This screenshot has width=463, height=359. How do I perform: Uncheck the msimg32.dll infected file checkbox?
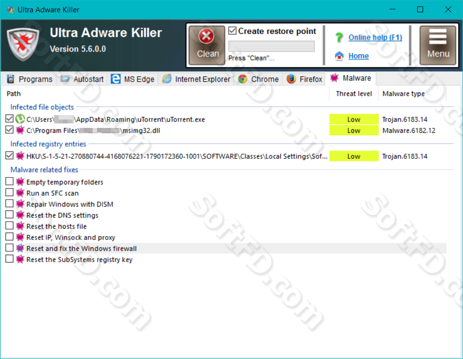9,130
